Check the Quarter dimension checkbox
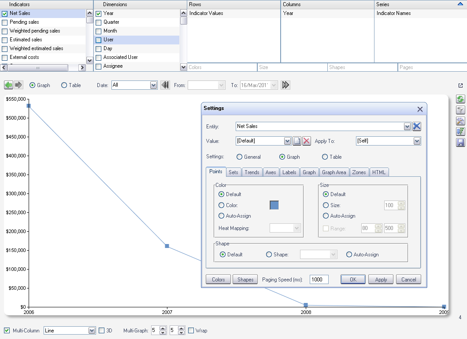 (99, 22)
